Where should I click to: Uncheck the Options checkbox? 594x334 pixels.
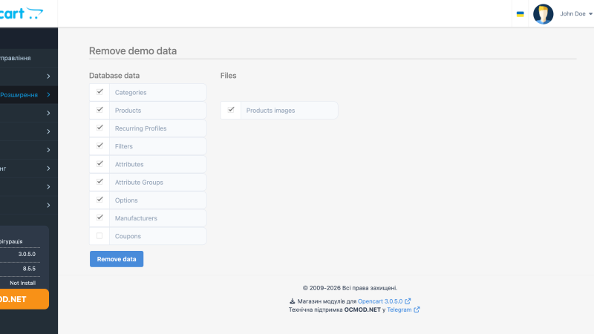(x=99, y=199)
